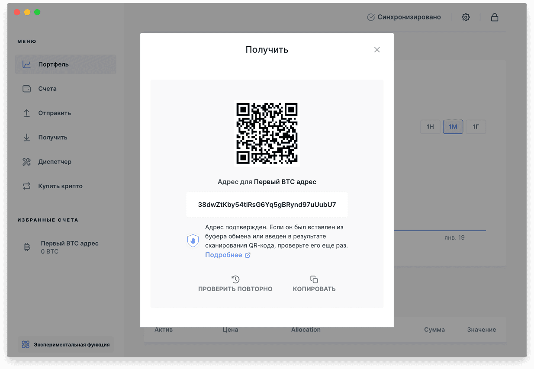The image size is (534, 369).
Task: Click the Портфель chart icon
Action: tap(26, 64)
